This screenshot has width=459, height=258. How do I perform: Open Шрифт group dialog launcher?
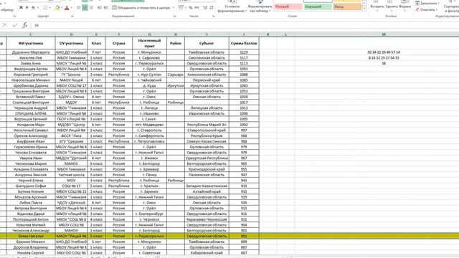pos(72,16)
